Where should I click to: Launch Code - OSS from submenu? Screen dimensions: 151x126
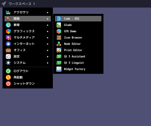coord(78,19)
